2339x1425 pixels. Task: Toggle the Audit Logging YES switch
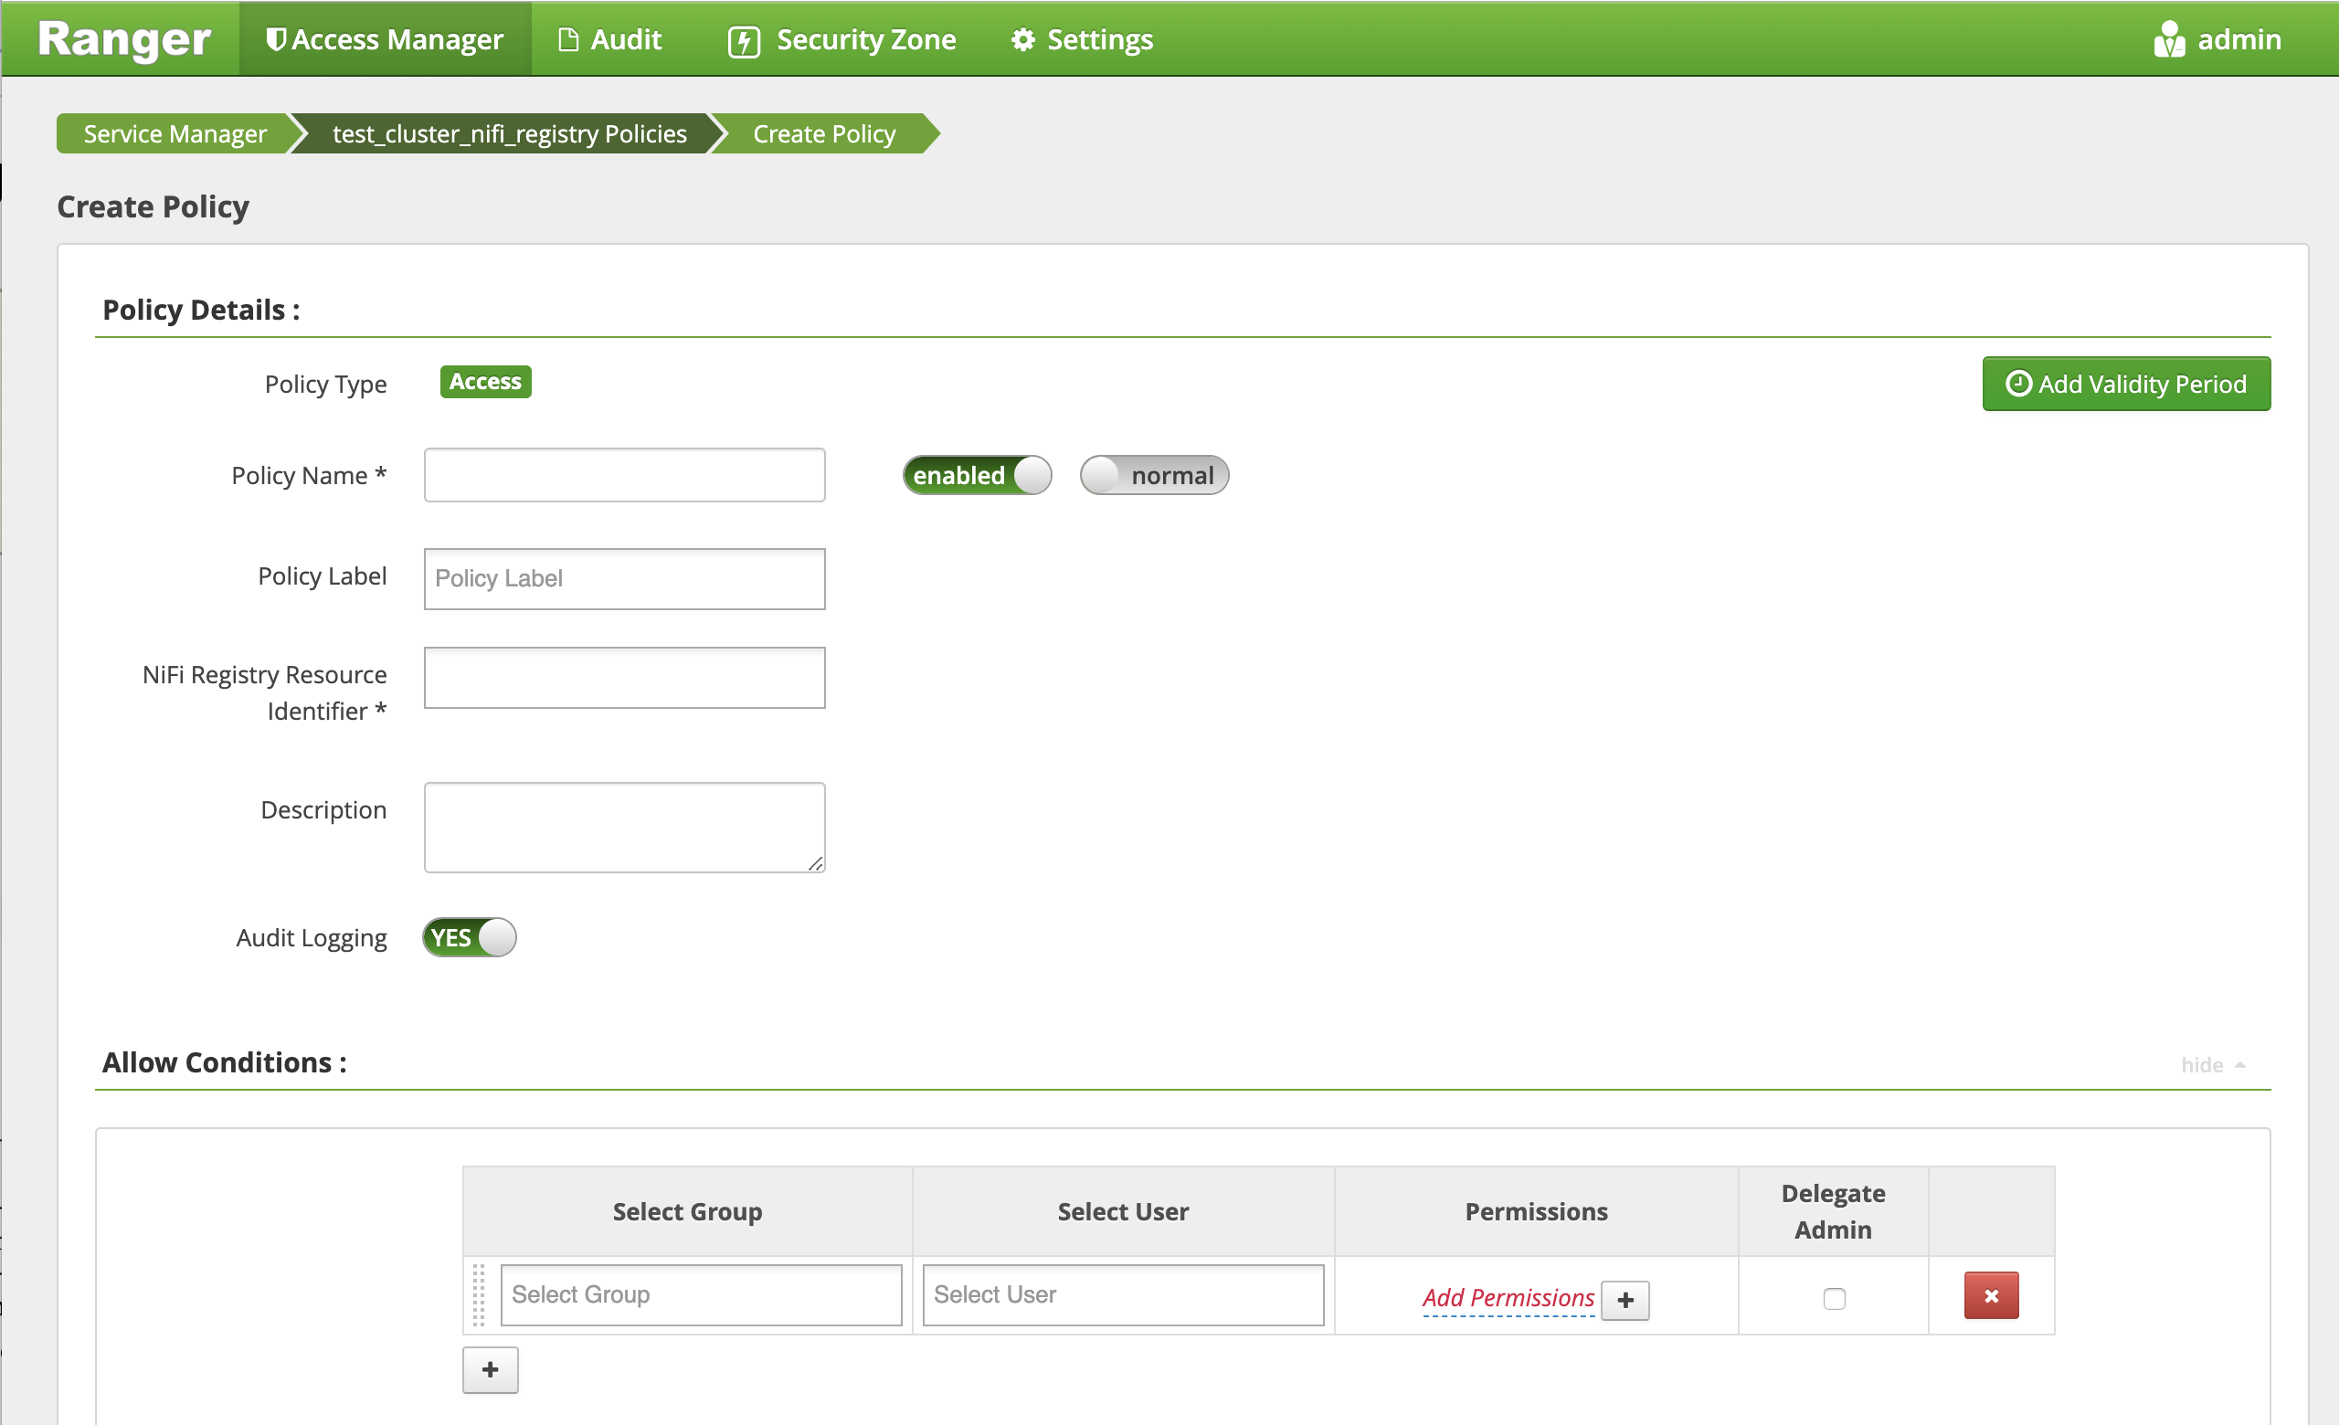tap(469, 937)
